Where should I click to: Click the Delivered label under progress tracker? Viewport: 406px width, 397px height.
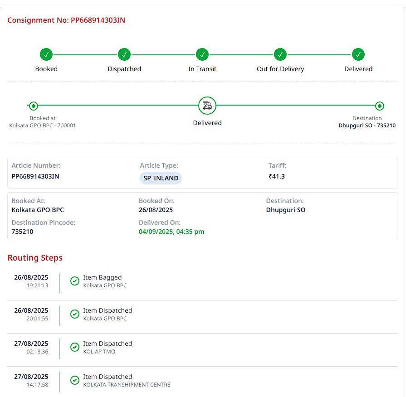(x=358, y=69)
